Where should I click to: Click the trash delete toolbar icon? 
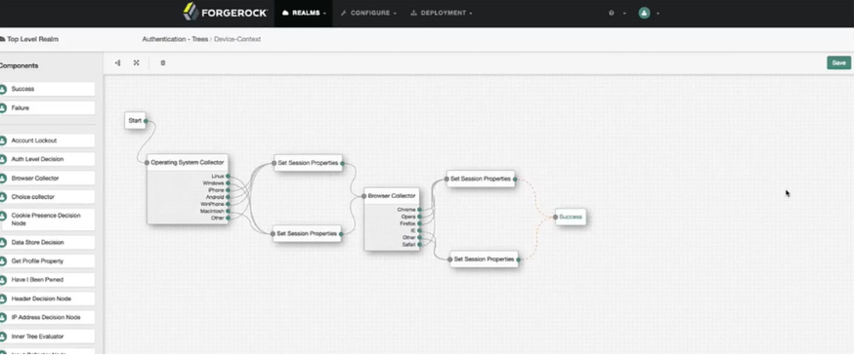pos(163,63)
